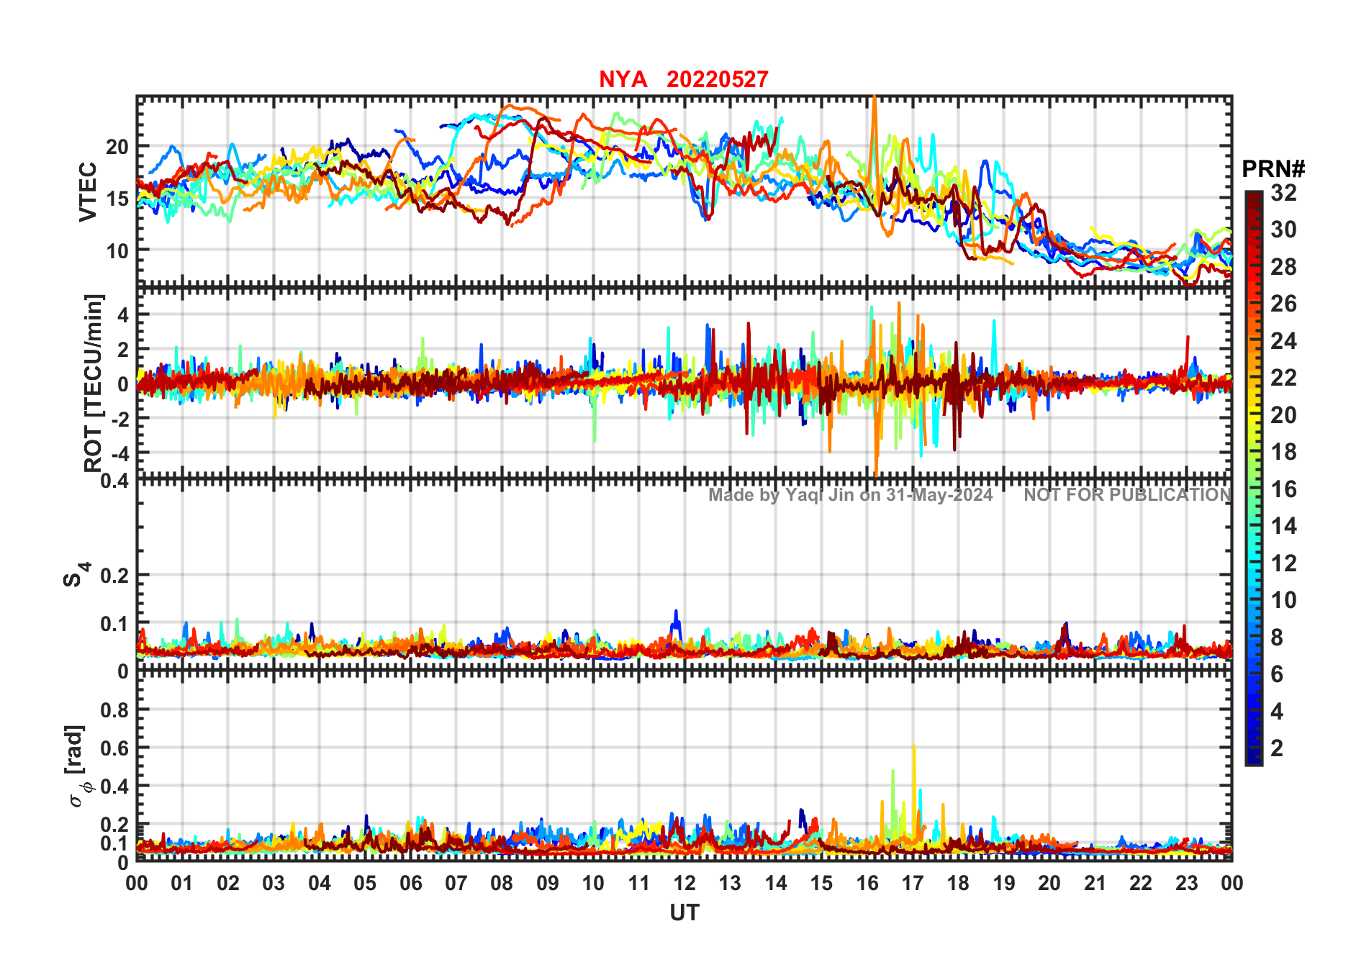Click ROT axis tick label "-4"
Image resolution: width=1369 pixels, height=957 pixels.
(x=120, y=453)
